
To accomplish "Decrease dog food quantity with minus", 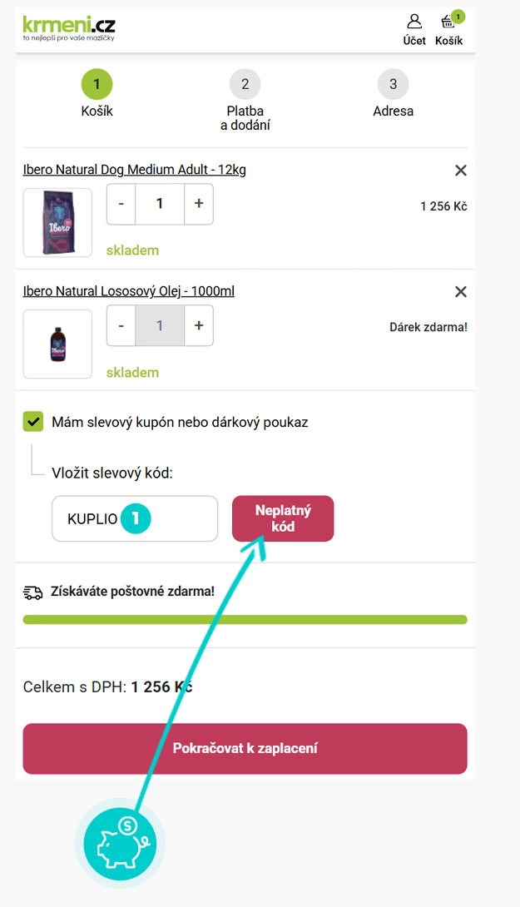I will [121, 204].
